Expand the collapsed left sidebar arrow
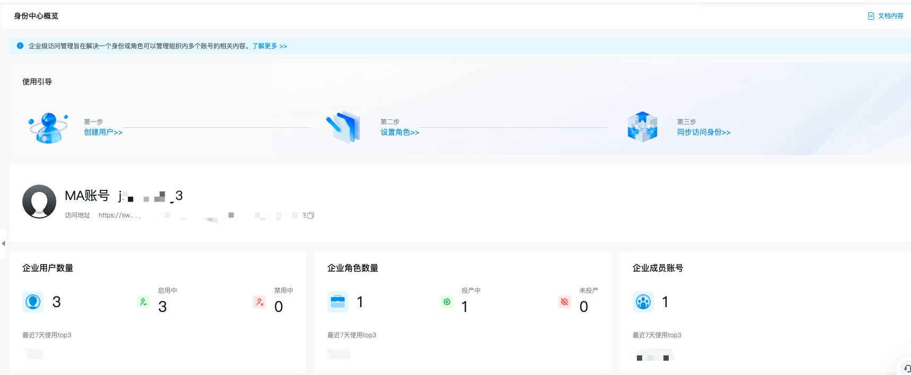911x375 pixels. [4, 243]
